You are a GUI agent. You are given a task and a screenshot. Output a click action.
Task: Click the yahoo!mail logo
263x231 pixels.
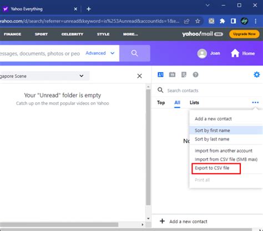(203, 34)
